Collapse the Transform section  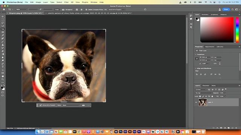click(196, 54)
